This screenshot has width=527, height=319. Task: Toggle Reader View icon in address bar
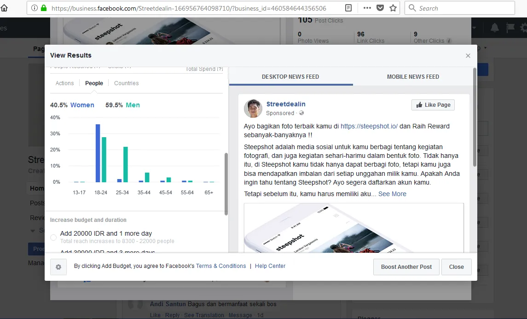click(x=348, y=8)
